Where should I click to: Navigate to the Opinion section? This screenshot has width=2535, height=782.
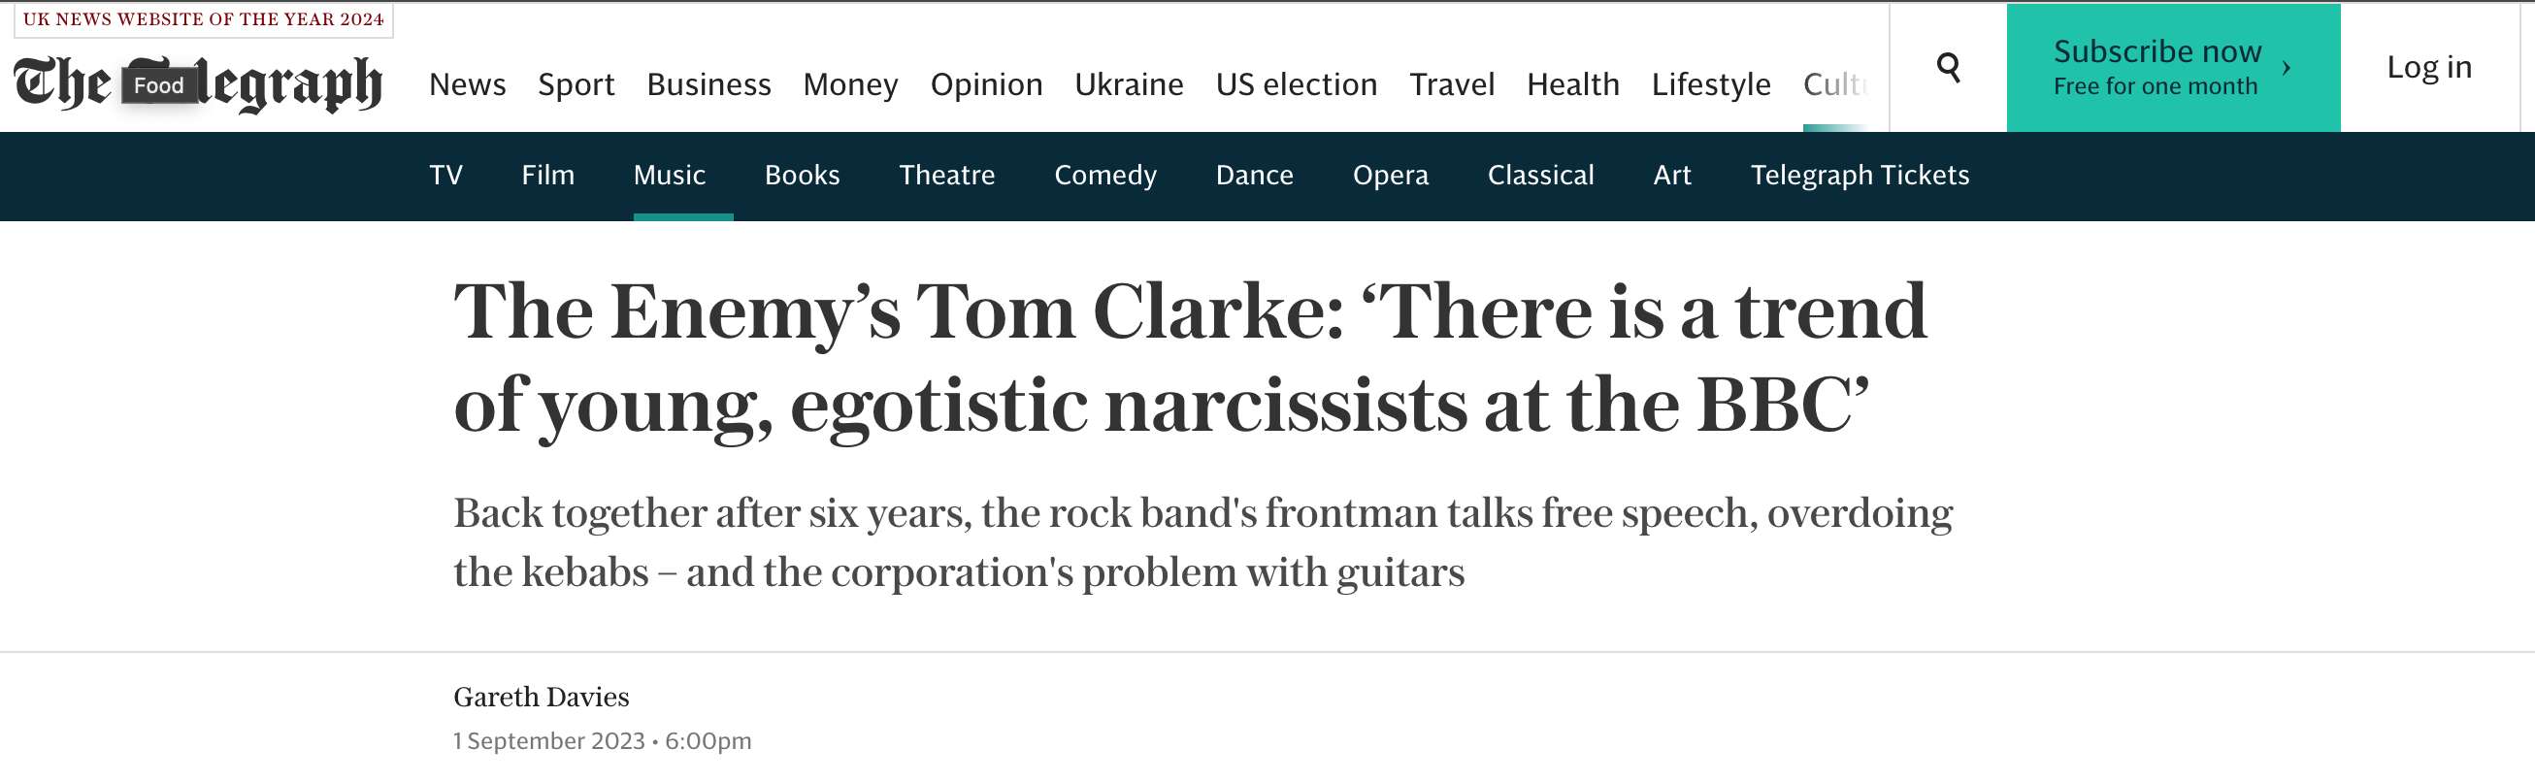986,84
